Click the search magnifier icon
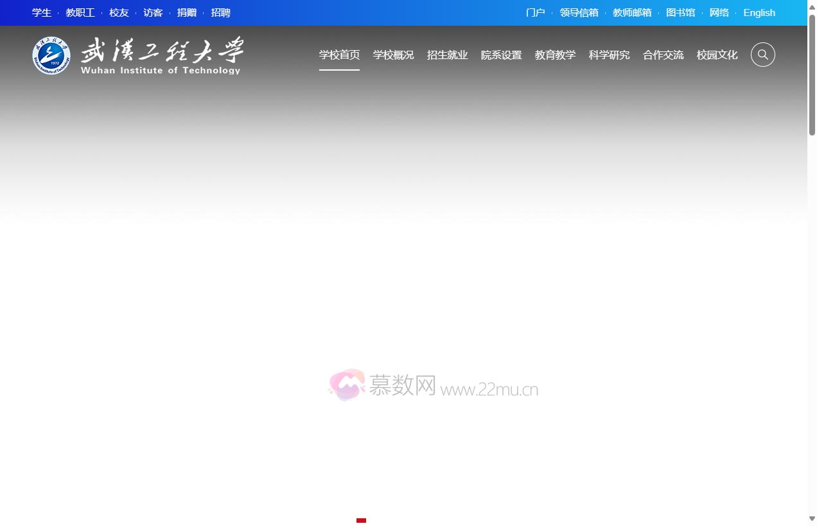This screenshot has height=526, width=817. [x=762, y=55]
